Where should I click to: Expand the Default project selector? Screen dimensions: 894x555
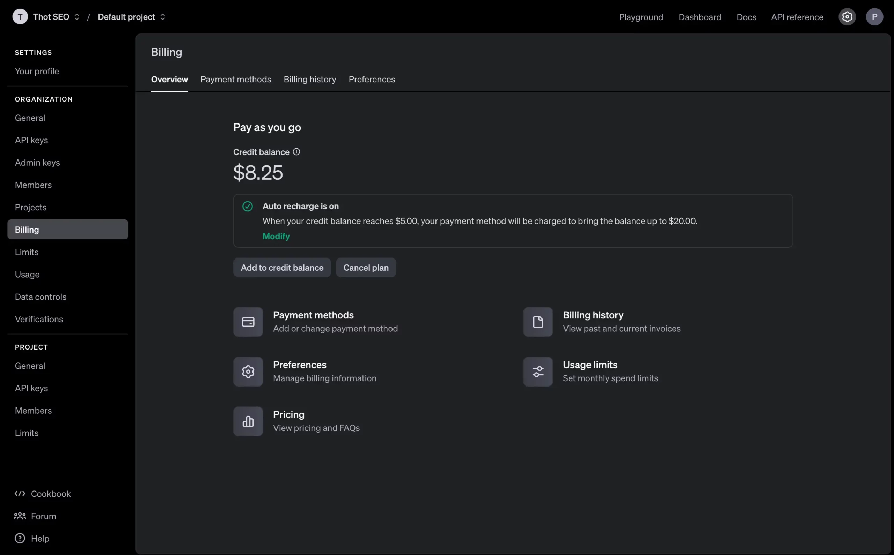(131, 17)
